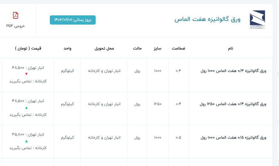Click green up arrow in the 1250 size row
This screenshot has height=166, width=279.
coord(26,108)
